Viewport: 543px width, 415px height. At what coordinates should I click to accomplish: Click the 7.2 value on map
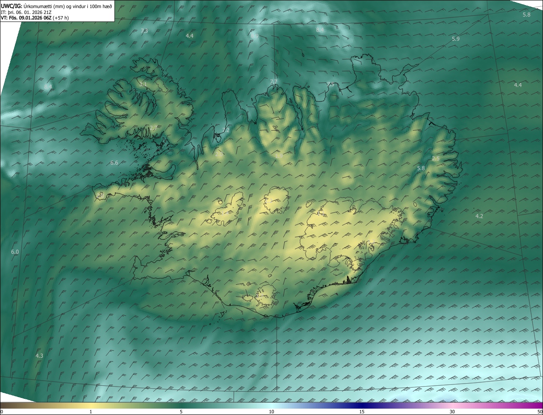[x=226, y=130]
